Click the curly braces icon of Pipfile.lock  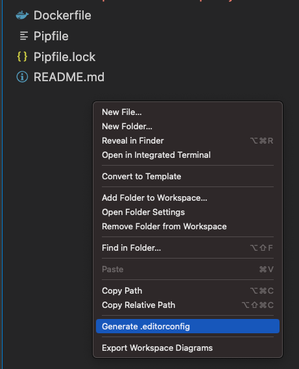[22, 57]
